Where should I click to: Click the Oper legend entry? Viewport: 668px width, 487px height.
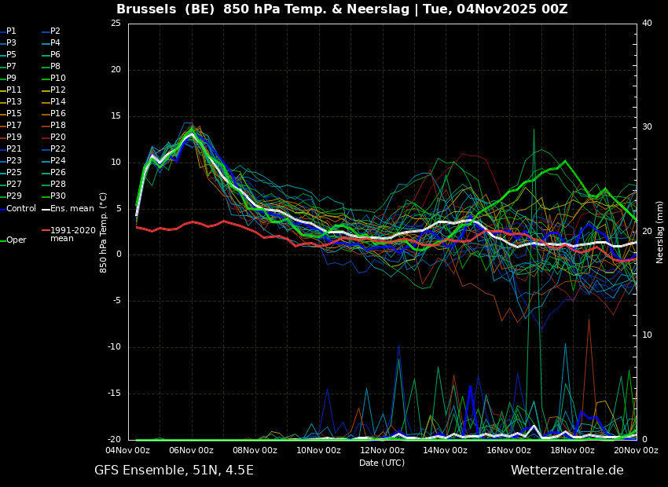point(16,240)
